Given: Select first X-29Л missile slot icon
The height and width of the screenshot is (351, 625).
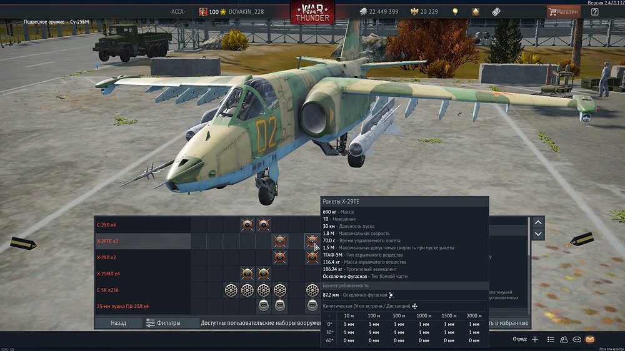Looking at the screenshot, I should pos(280,257).
